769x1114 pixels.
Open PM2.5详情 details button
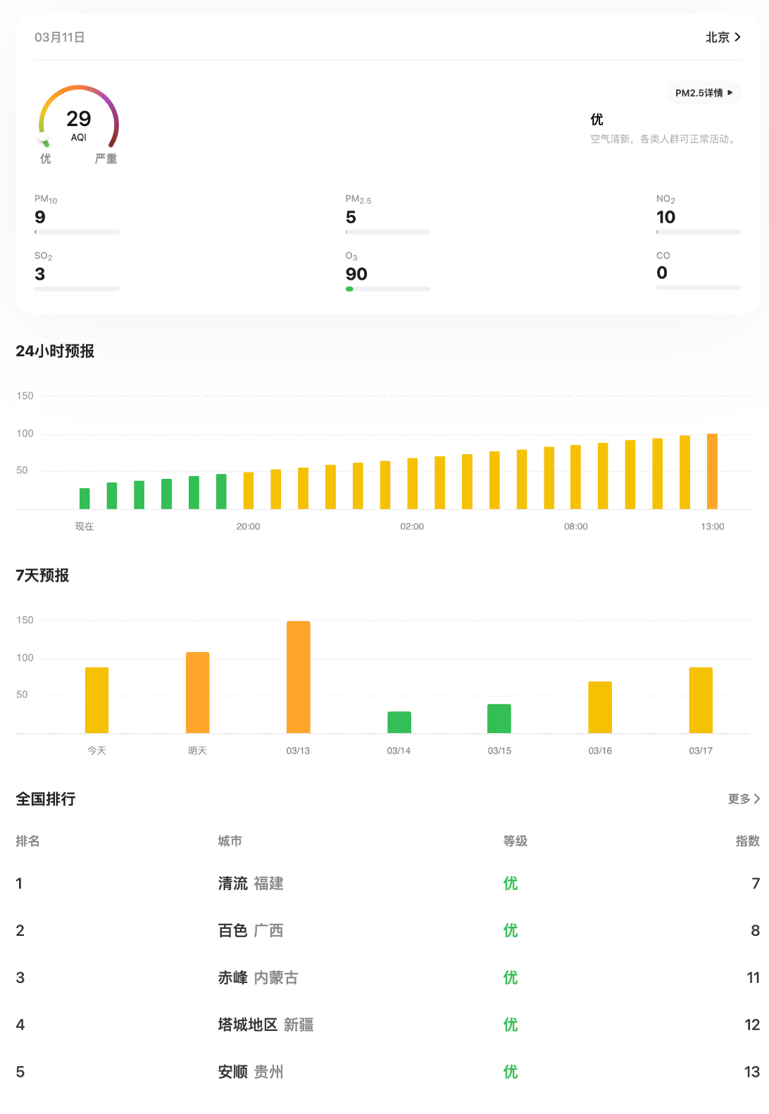(x=704, y=93)
